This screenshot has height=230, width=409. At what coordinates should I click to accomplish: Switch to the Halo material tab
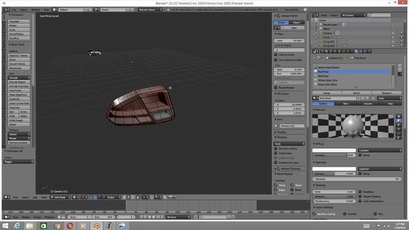(x=390, y=103)
